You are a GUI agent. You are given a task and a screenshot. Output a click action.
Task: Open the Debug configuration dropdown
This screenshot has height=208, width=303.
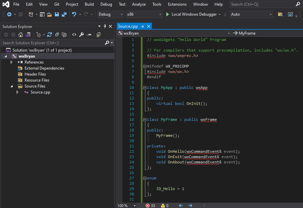110,14
